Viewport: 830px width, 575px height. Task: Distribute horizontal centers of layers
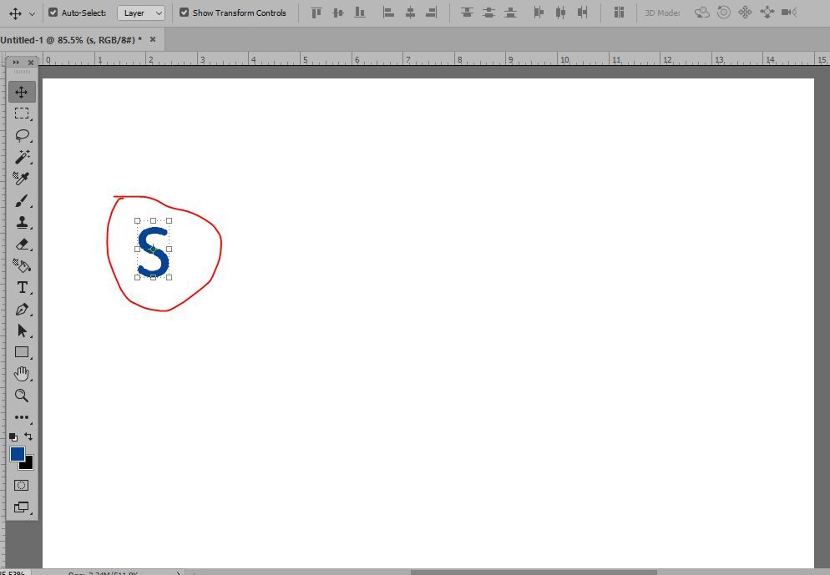tap(560, 13)
